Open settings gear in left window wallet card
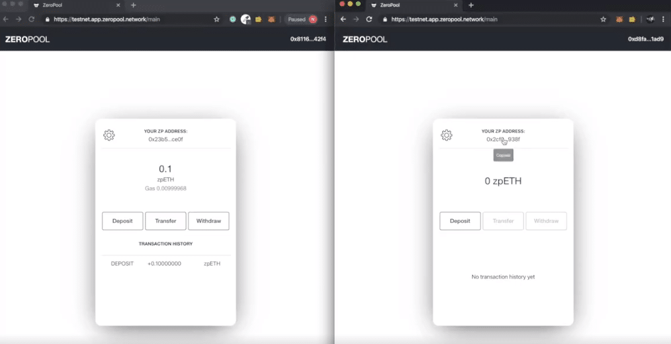Viewport: 671px width, 344px height. pyautogui.click(x=109, y=135)
